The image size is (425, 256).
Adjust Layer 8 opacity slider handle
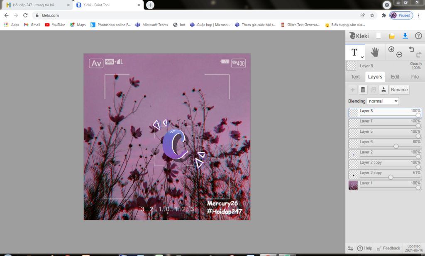418,115
